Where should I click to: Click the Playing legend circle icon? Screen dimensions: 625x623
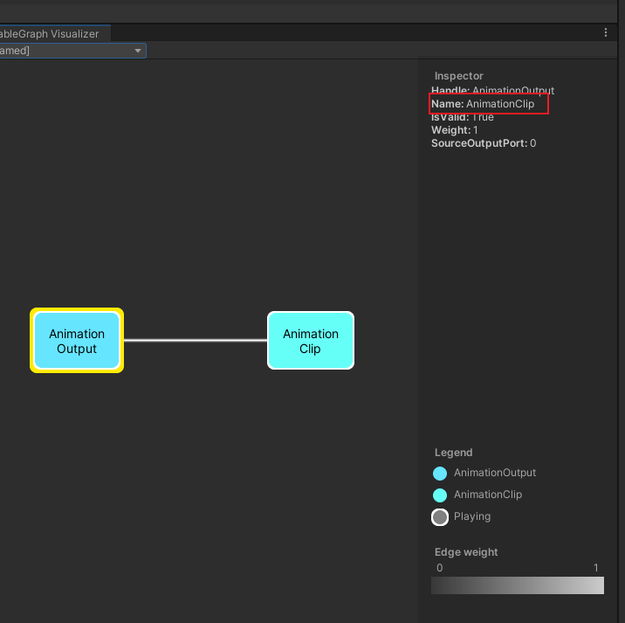coord(440,517)
